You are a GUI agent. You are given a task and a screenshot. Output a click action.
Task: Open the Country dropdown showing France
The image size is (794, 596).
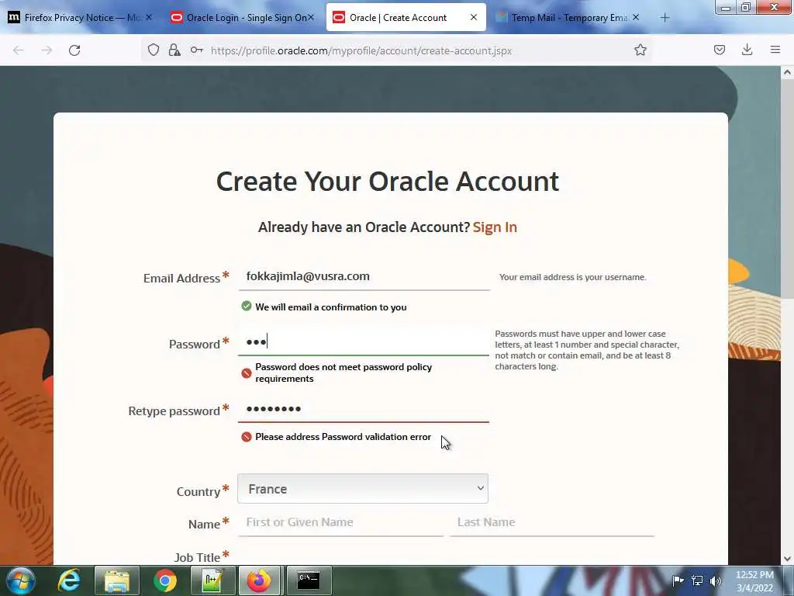point(363,489)
